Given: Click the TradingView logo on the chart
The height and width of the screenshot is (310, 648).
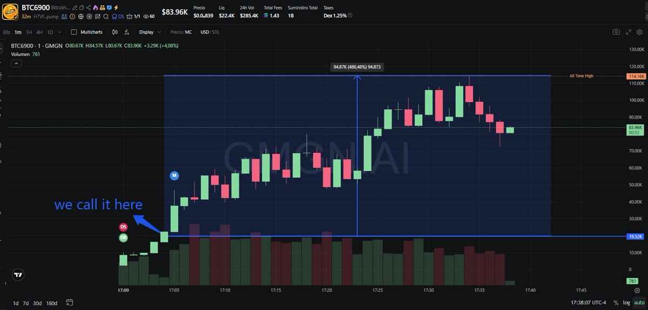Looking at the screenshot, I should [18, 274].
